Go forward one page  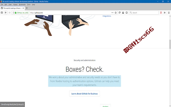[x=10, y=13]
